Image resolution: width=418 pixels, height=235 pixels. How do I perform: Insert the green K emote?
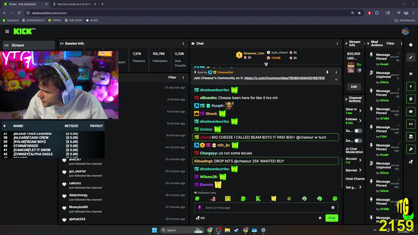258,198
